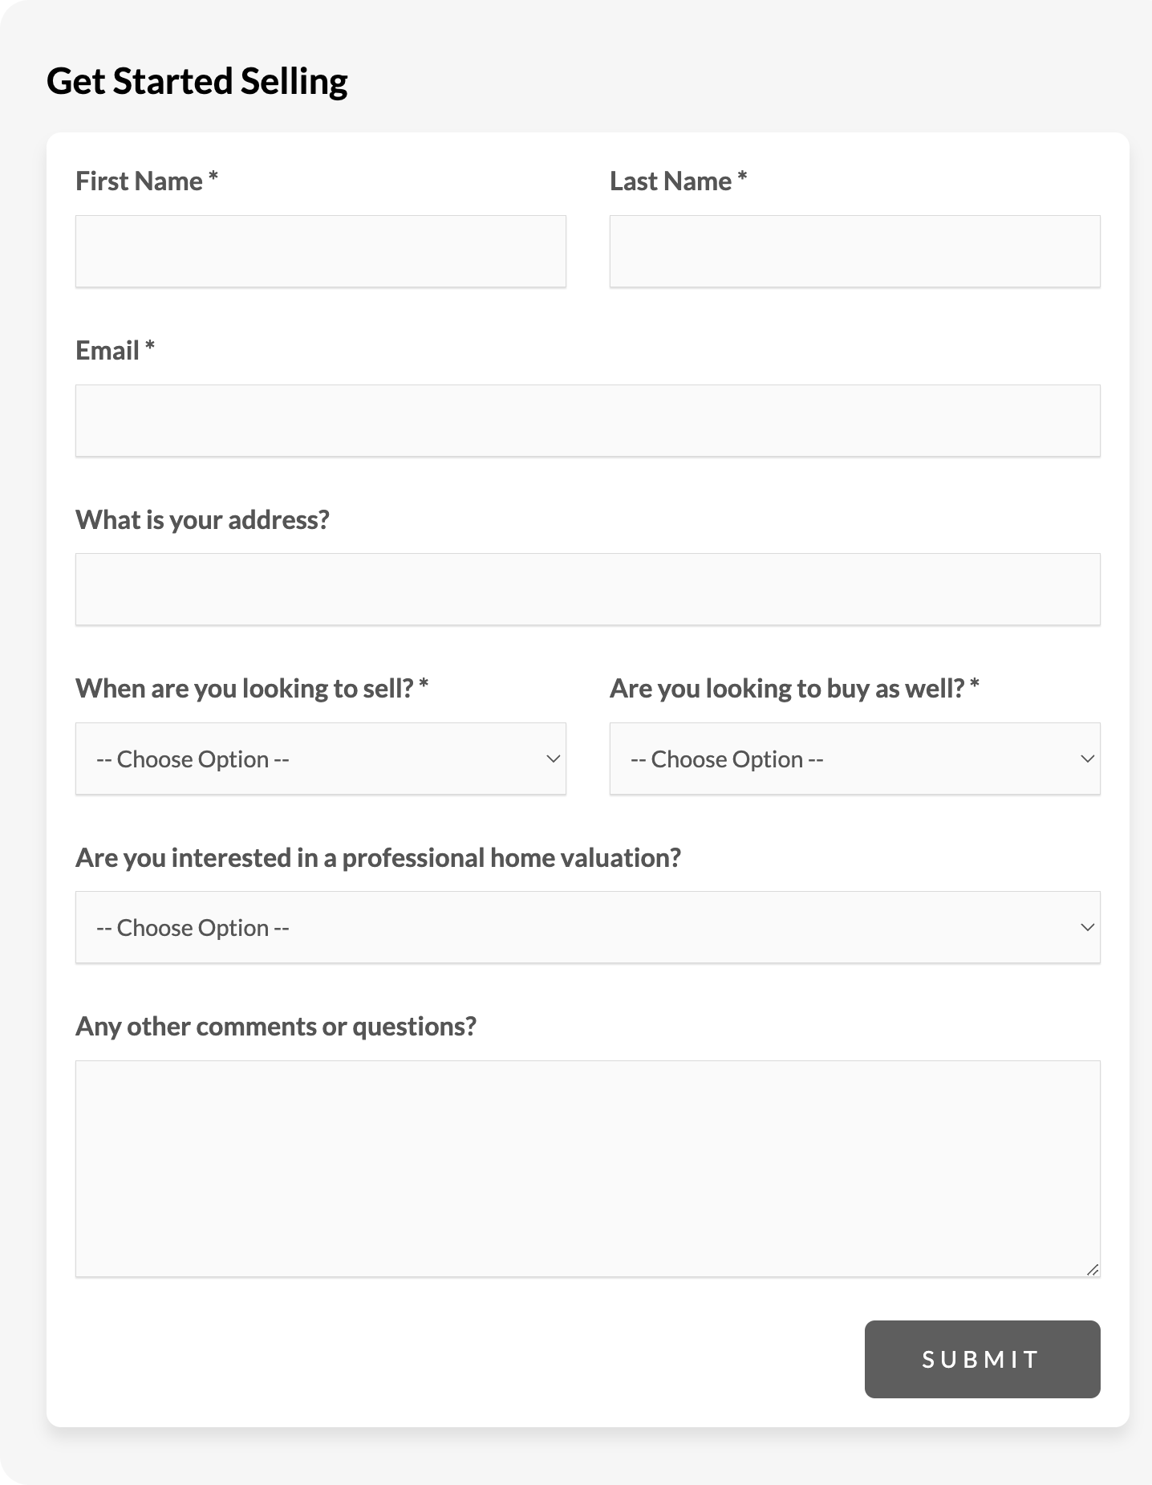Click the 'Get Started Selling' heading

197,81
